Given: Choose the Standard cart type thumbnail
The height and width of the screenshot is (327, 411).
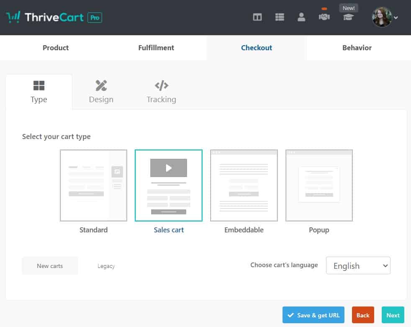Looking at the screenshot, I should 94,185.
